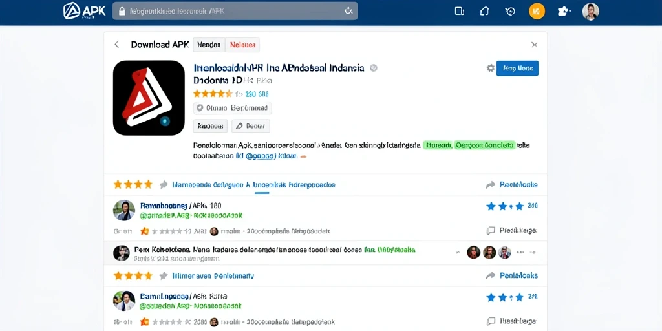Click the orange circular badge in the header
Screen dimensions: 662x331
click(537, 12)
